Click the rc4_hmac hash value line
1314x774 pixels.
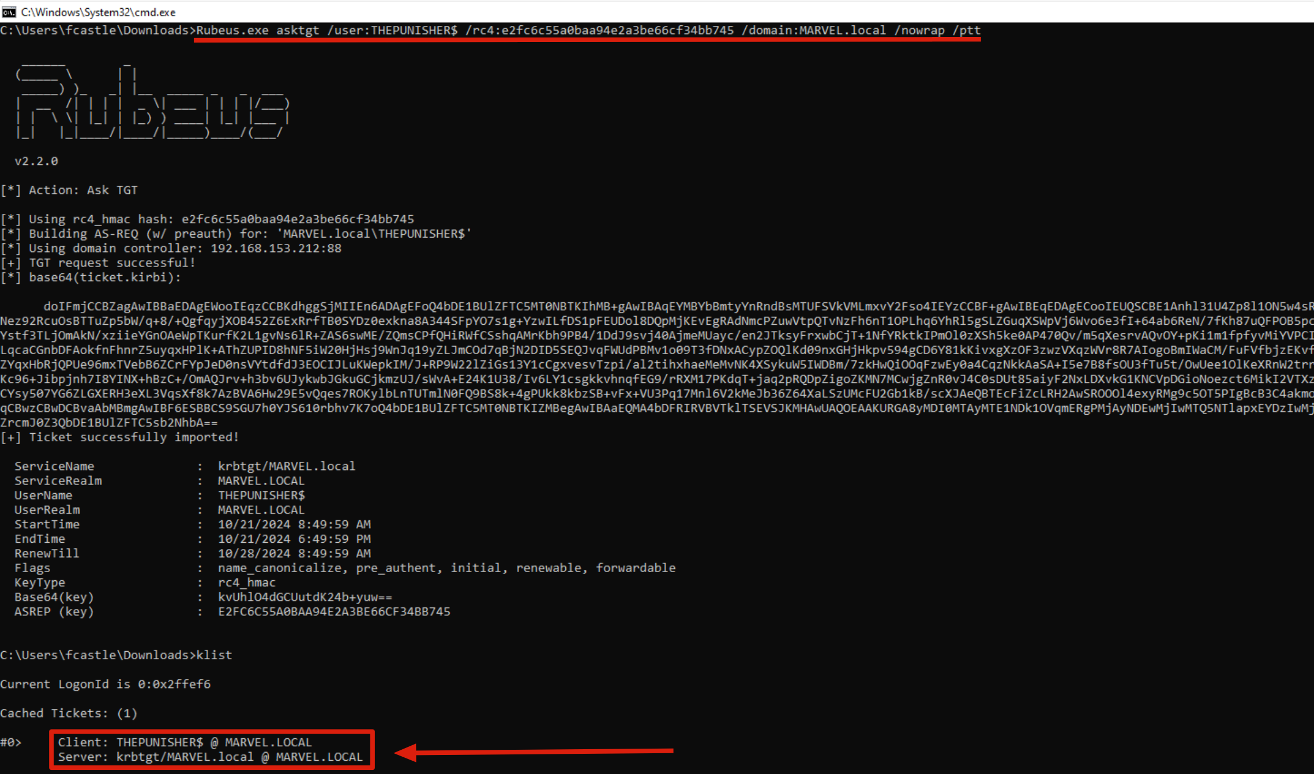tap(297, 219)
